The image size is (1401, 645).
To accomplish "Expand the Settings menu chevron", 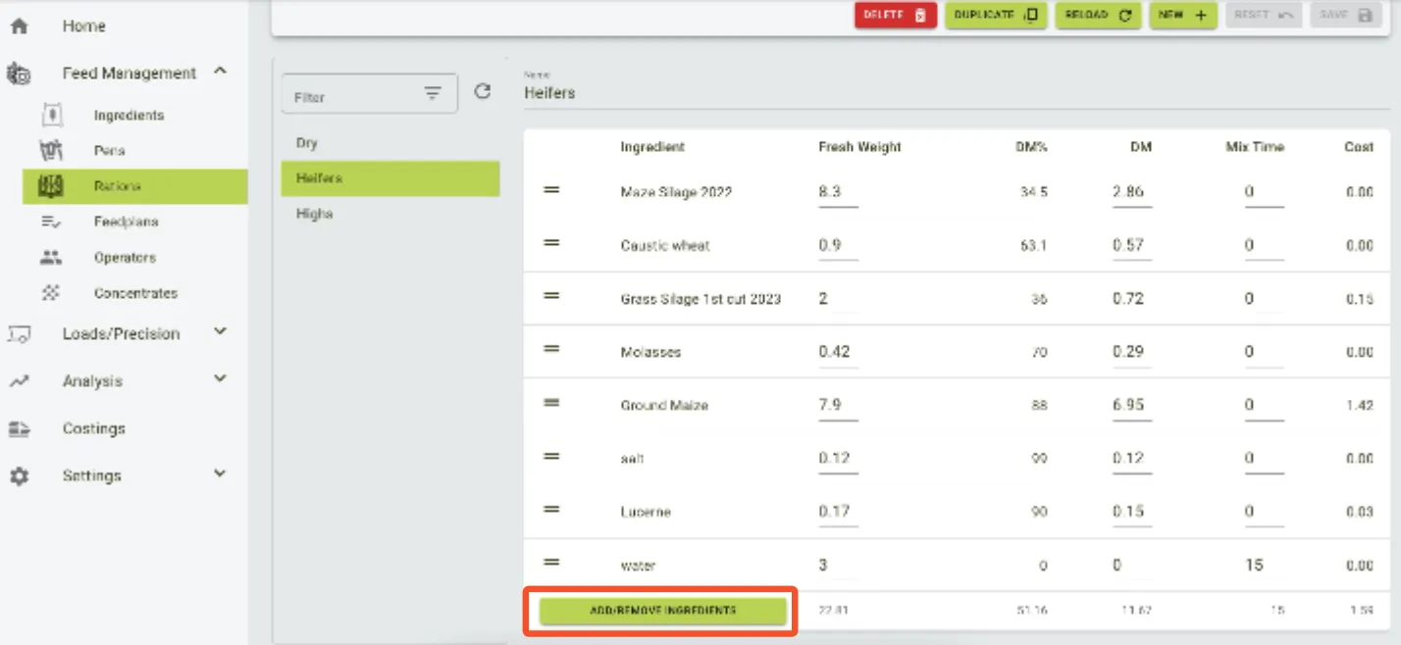I will [220, 474].
